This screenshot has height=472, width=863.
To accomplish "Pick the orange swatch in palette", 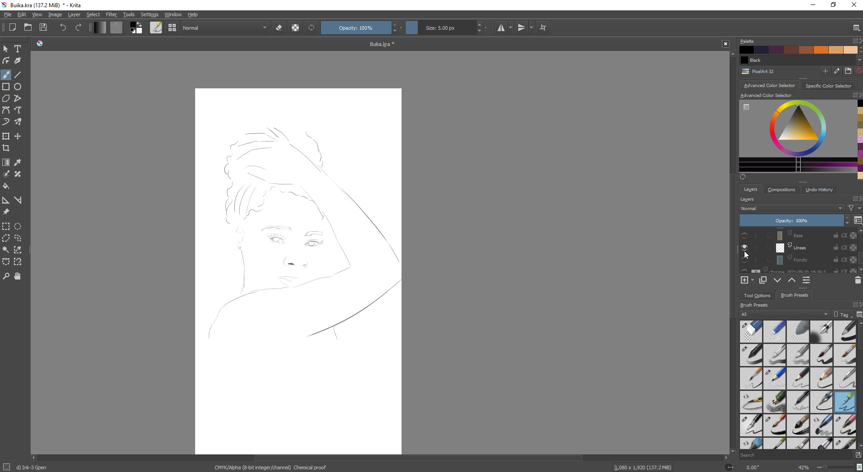I will pyautogui.click(x=821, y=50).
